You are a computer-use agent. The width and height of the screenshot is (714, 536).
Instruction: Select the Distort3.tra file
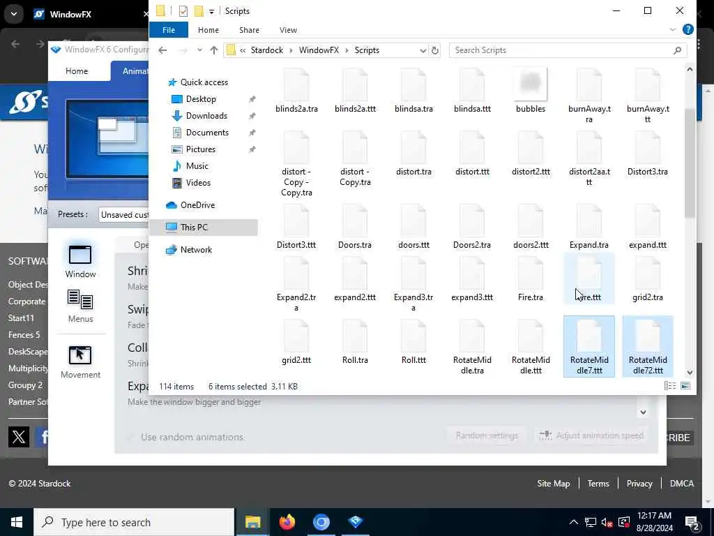[648, 154]
